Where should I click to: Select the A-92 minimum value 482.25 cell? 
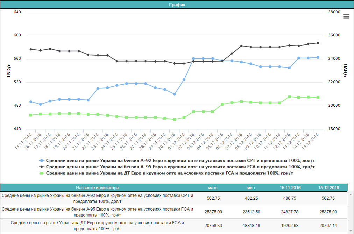point(251,198)
